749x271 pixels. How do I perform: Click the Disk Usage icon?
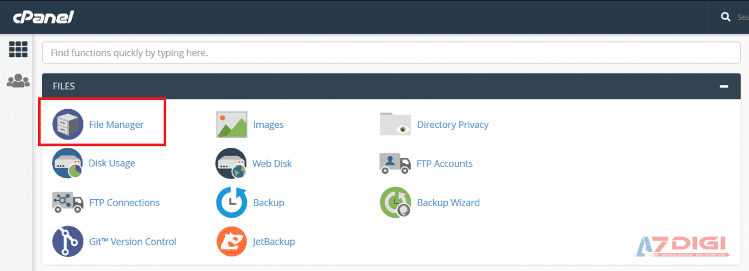tap(68, 164)
